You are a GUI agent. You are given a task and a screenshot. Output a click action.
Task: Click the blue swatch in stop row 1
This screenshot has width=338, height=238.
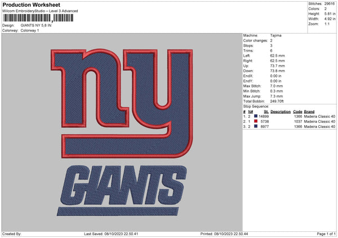pyautogui.click(x=256, y=116)
